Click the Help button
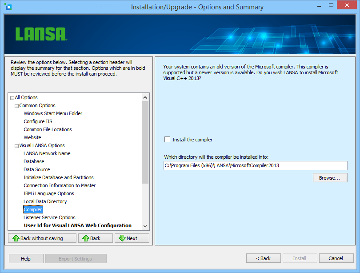The width and height of the screenshot is (360, 273). point(26,258)
